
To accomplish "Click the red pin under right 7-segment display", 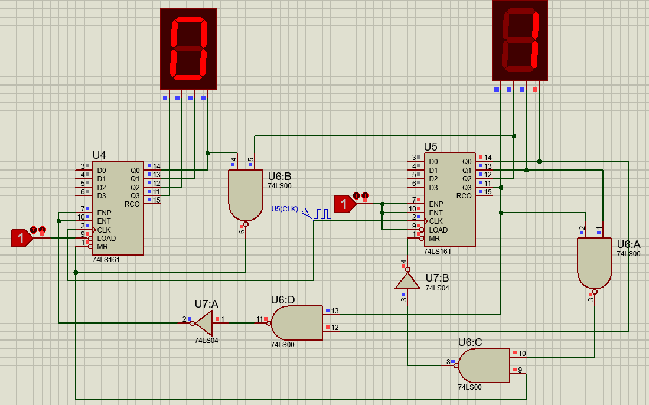I will click(x=535, y=89).
